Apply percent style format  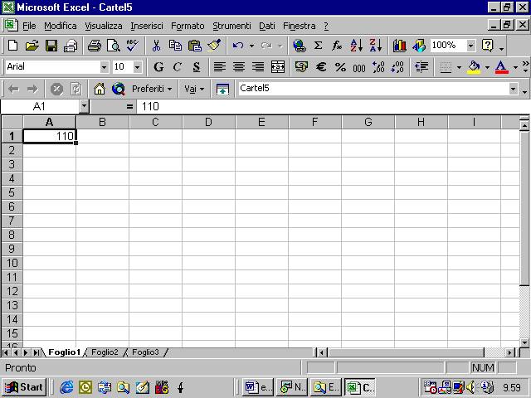point(340,67)
